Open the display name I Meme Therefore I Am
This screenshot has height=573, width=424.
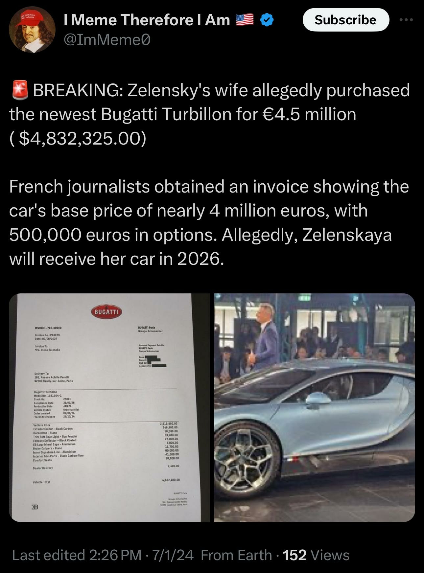pyautogui.click(x=147, y=20)
